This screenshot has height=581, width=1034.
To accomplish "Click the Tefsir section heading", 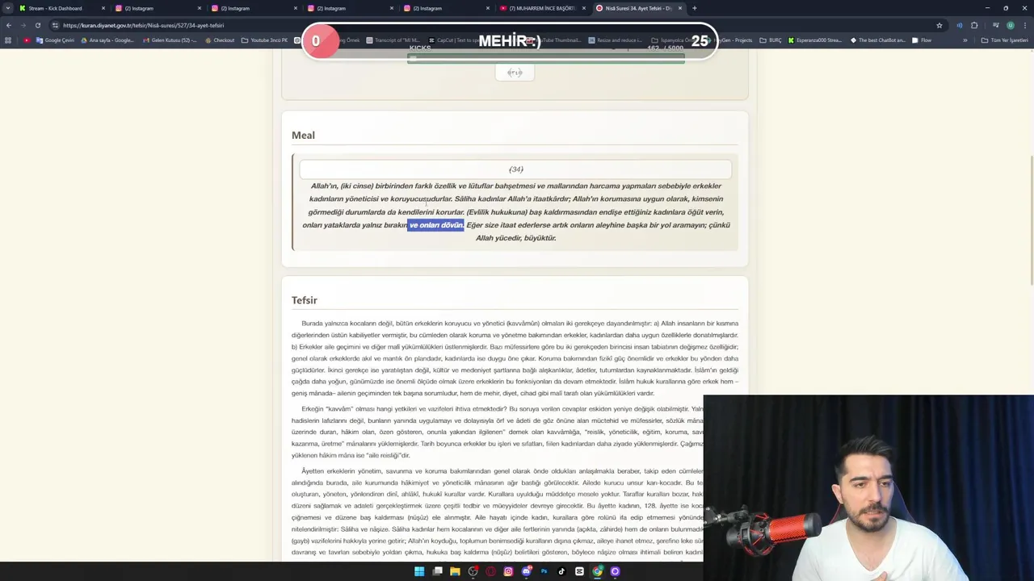I will click(305, 300).
